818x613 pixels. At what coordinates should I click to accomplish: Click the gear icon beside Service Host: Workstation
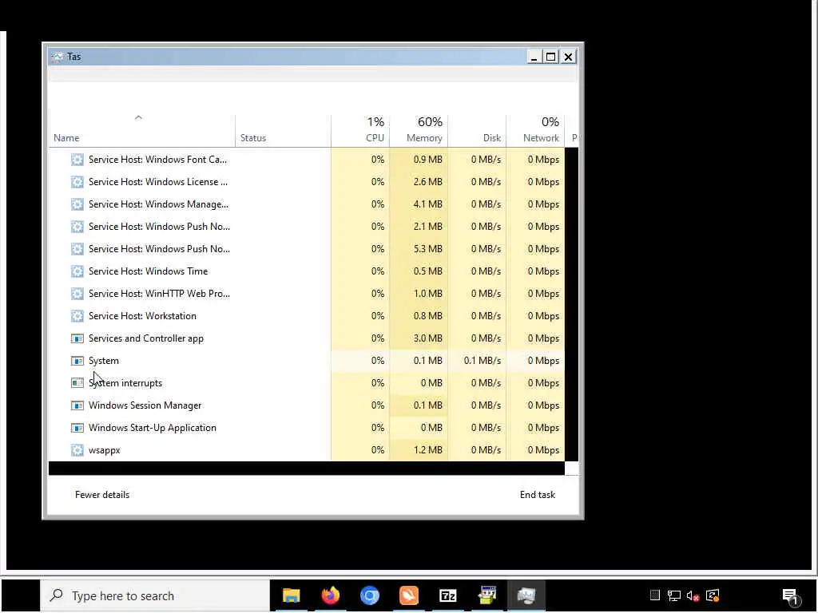(x=77, y=316)
